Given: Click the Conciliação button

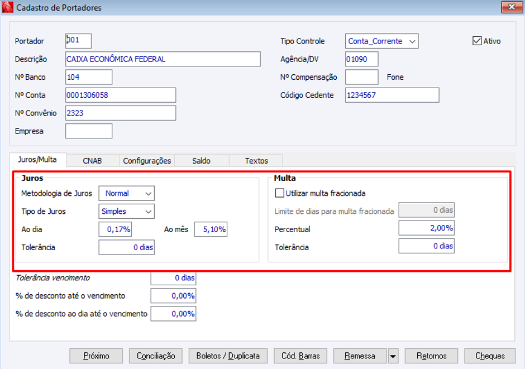Looking at the screenshot, I should pos(156,356).
